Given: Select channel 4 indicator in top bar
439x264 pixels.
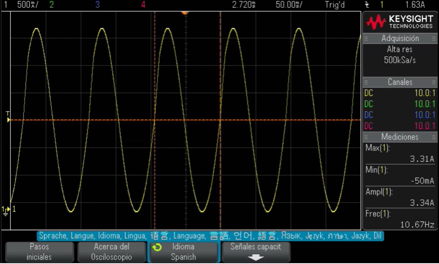Looking at the screenshot, I should click(143, 4).
